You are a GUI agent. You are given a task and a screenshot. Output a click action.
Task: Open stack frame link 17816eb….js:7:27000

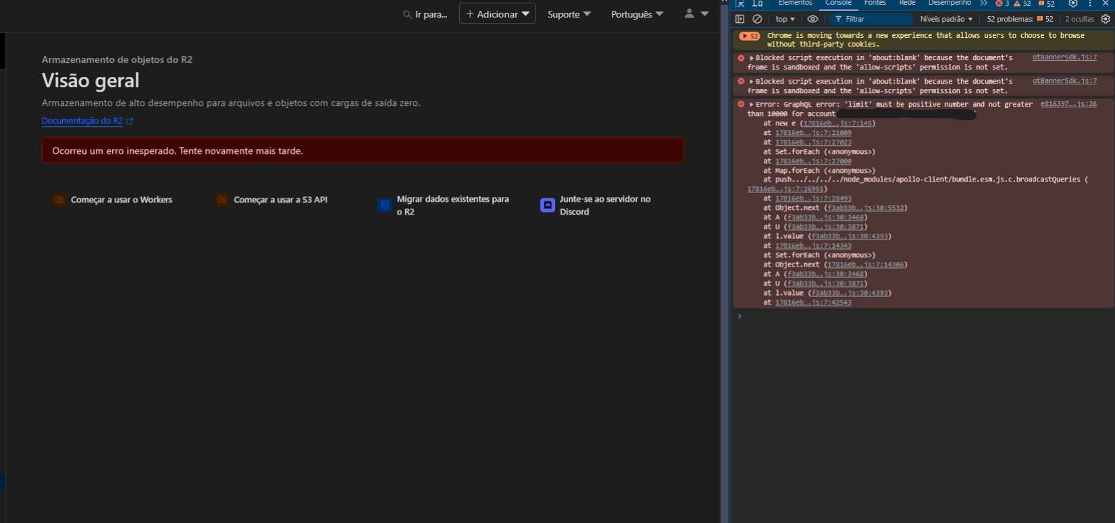click(813, 161)
